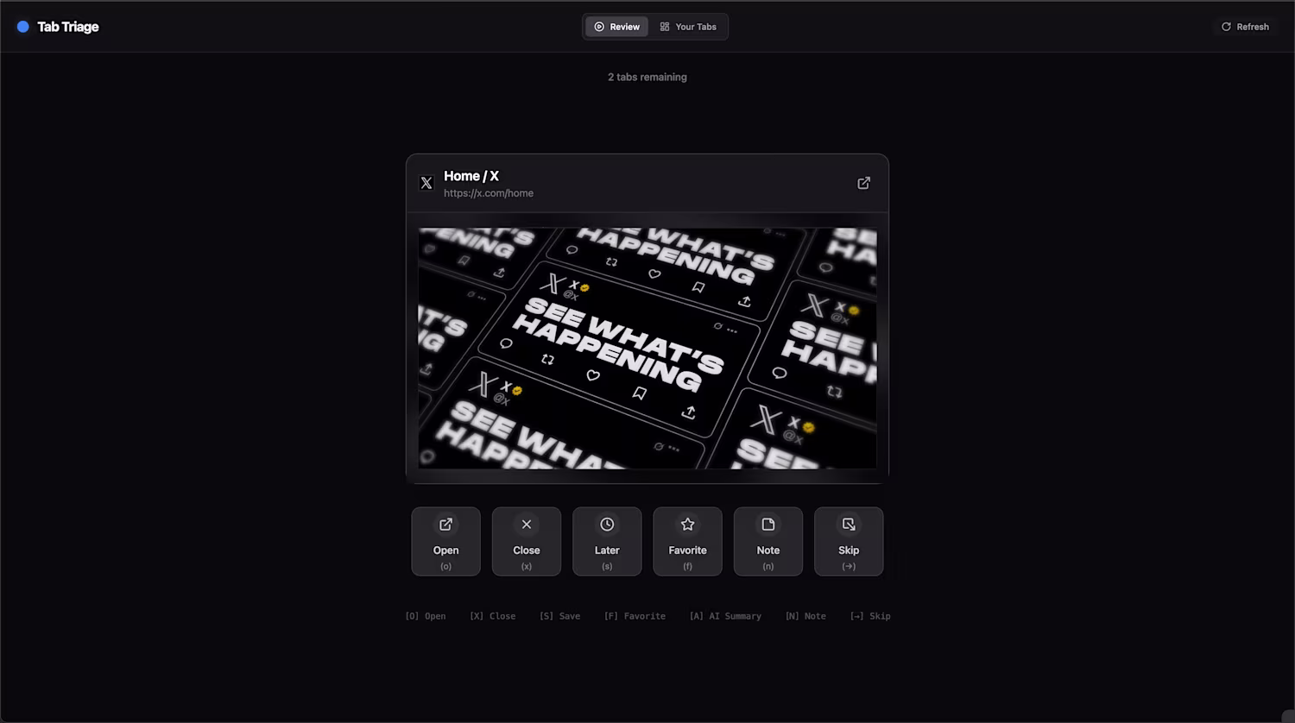Open the tab via the card's external-link icon
The width and height of the screenshot is (1295, 723).
coord(863,183)
